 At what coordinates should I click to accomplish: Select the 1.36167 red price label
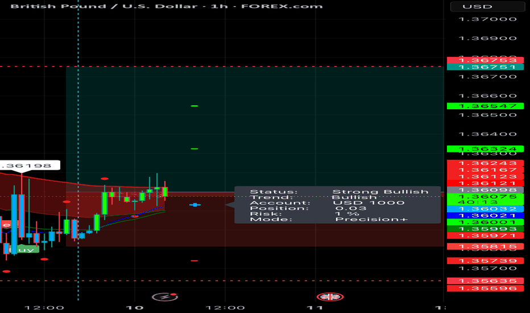click(x=486, y=170)
